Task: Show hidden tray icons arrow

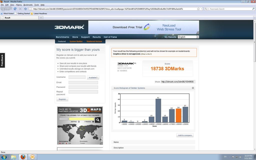Action: click(x=229, y=157)
